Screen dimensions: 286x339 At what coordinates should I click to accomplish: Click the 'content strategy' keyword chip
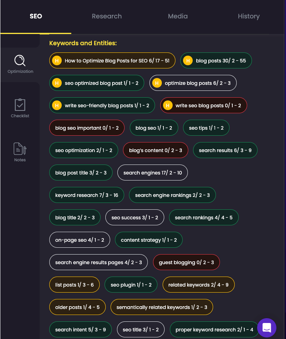[x=149, y=240]
